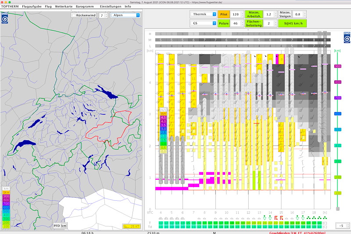Click the red thunderstorm symbol at 15 UTC

281,218
